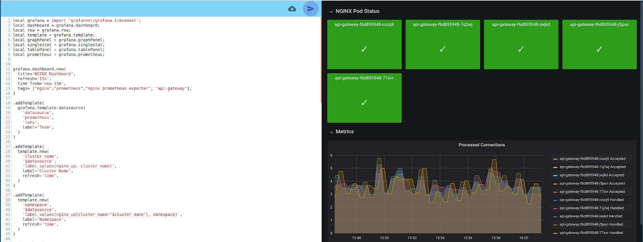Click code line 'local prometheus = grafana.prometheus;'

coord(59,55)
